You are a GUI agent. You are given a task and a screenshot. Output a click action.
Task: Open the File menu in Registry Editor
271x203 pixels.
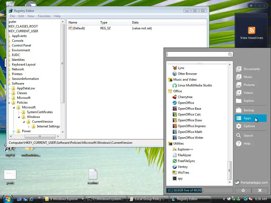[12, 16]
